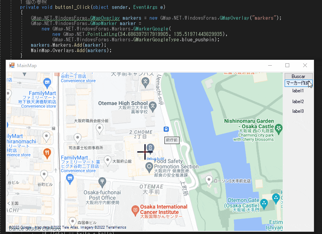The image size is (322, 234).
Task: Close the MainMap window
Action: tap(305, 65)
